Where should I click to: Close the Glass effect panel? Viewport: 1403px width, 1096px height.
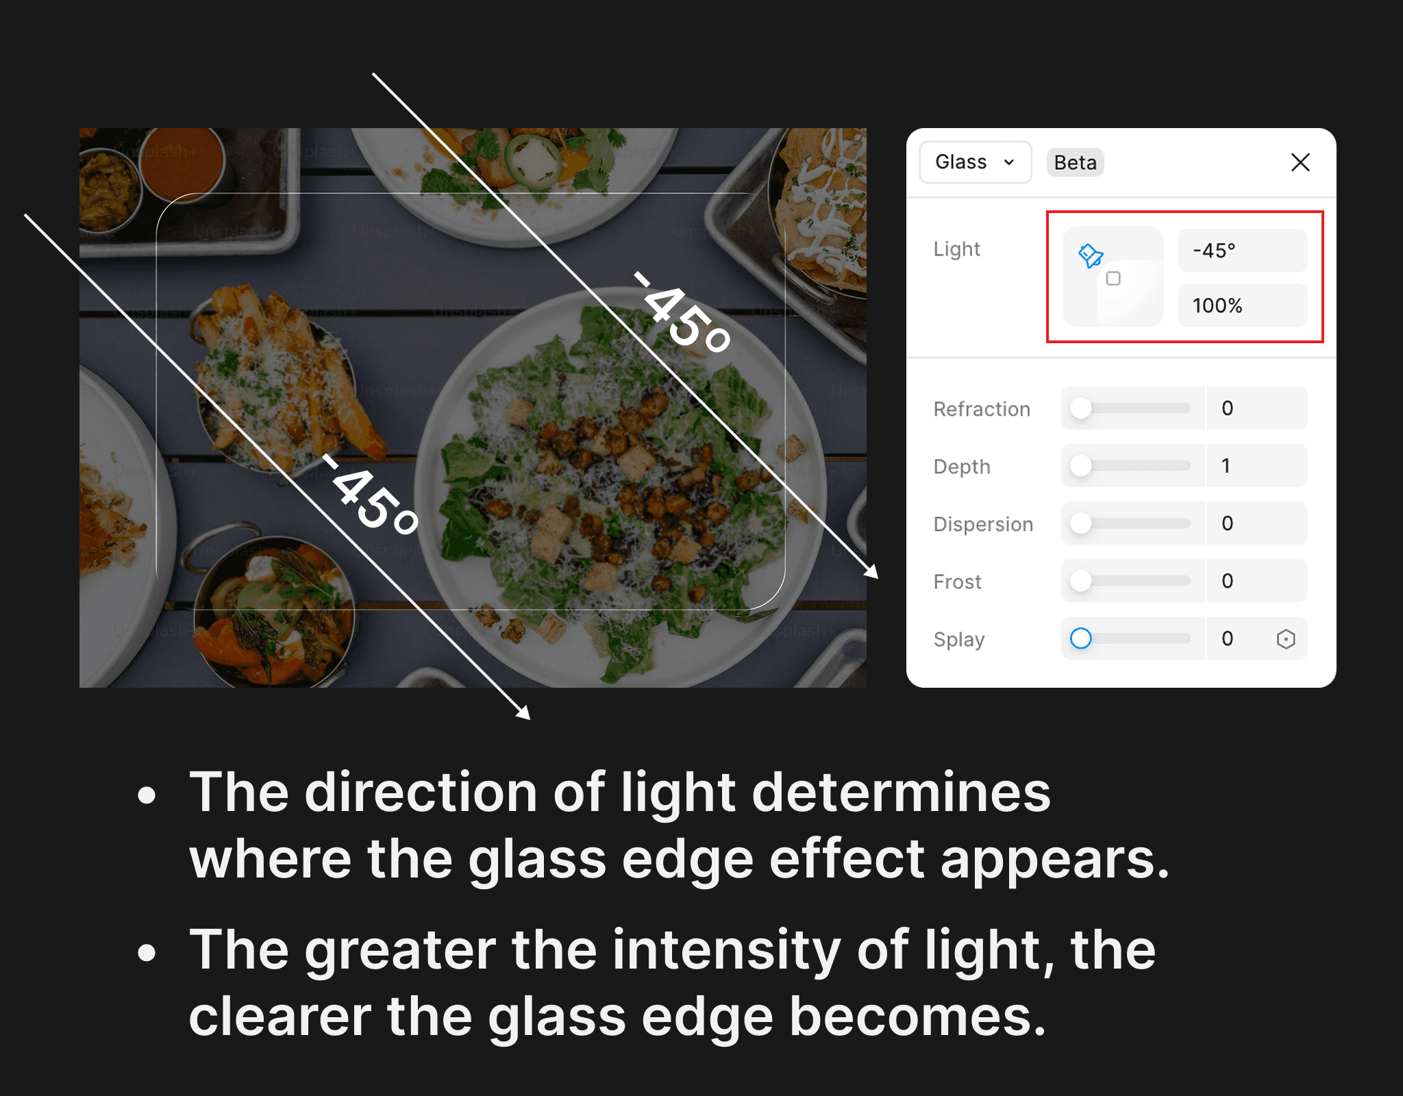1300,162
